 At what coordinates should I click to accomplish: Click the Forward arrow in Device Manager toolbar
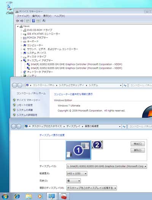pyautogui.click(x=22, y=21)
